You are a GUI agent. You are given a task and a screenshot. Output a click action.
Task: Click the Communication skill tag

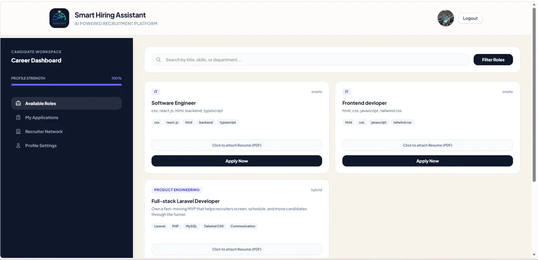(x=243, y=226)
